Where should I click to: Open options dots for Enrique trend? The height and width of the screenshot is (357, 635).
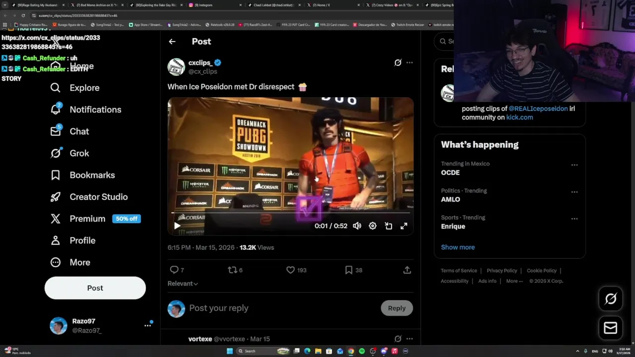click(x=574, y=219)
